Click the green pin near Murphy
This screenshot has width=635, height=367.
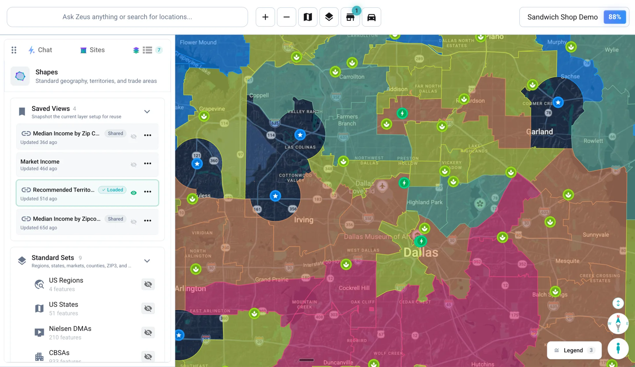[571, 47]
